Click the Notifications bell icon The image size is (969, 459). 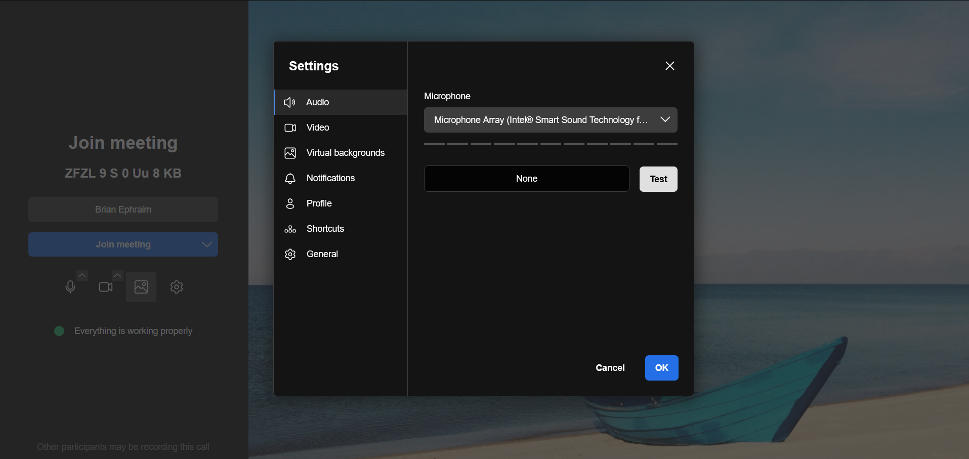[x=290, y=178]
